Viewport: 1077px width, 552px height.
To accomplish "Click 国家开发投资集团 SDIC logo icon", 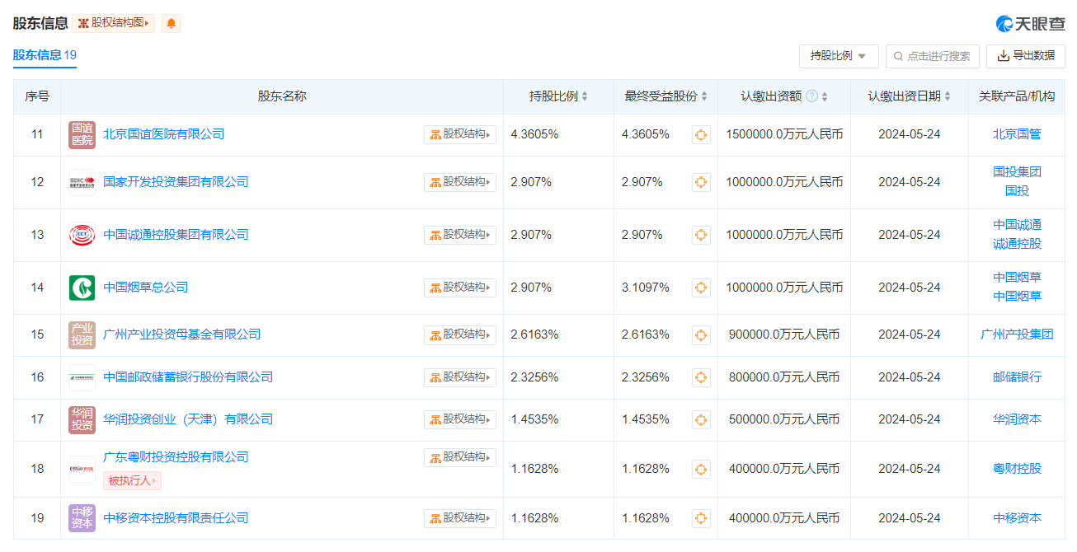I will coord(82,182).
